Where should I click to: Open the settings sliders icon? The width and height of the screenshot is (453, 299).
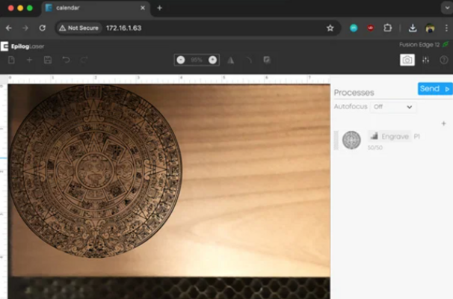[x=426, y=60]
